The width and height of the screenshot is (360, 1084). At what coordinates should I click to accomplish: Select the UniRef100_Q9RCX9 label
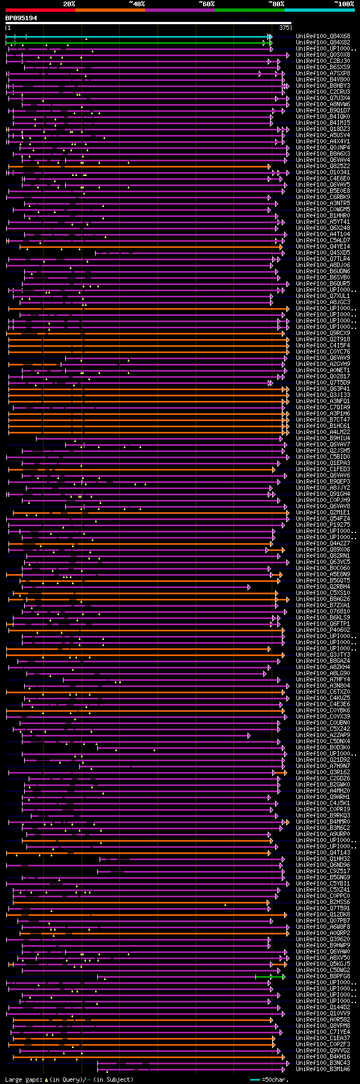click(x=323, y=333)
